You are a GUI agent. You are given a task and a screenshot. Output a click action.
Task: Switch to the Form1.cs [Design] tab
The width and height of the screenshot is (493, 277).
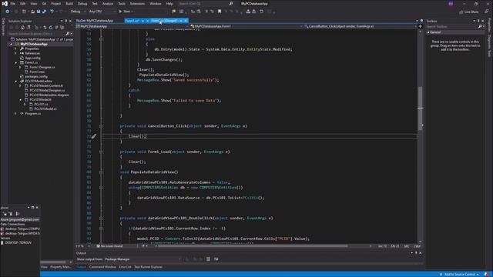click(164, 21)
